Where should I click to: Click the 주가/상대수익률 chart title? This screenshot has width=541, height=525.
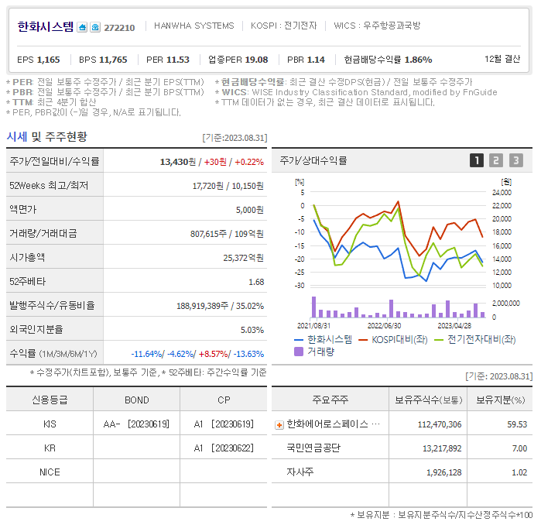point(313,160)
